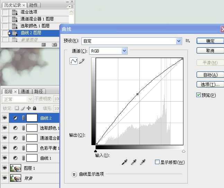
Task: Hide the 曲线 2 layer
Action: (5, 118)
